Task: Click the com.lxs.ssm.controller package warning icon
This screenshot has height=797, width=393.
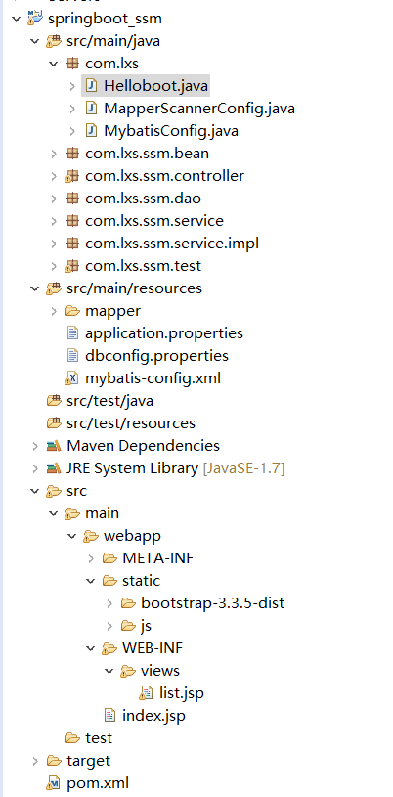Action: pos(72,176)
